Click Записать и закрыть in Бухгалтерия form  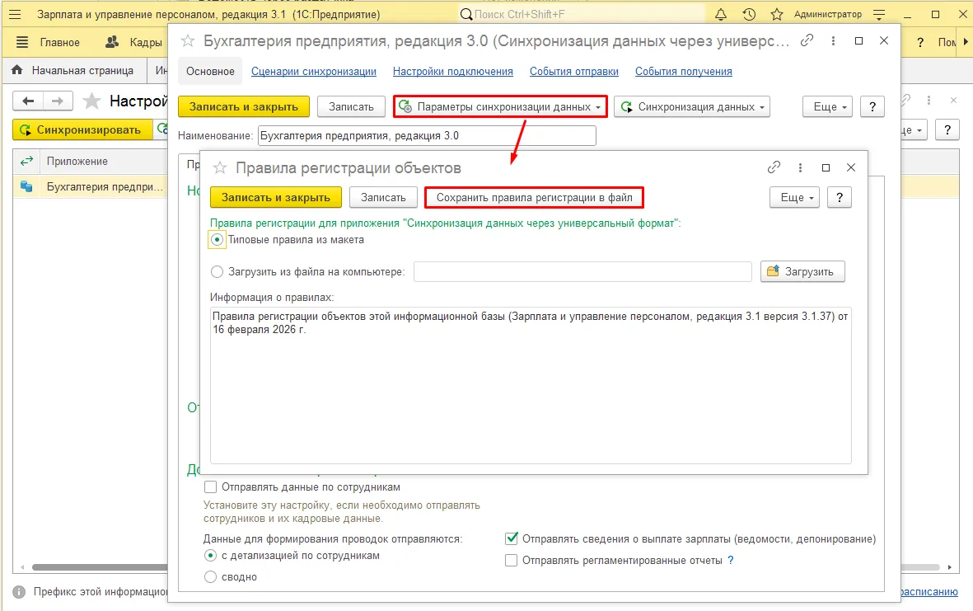tap(243, 107)
